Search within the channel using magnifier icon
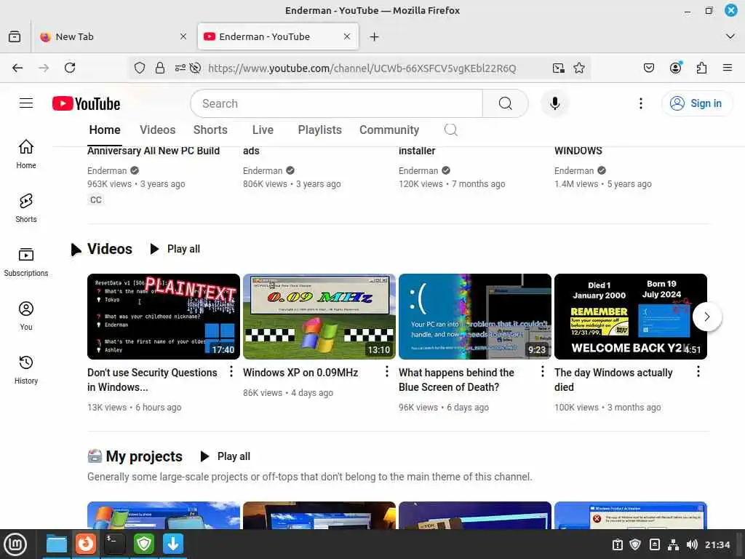This screenshot has width=745, height=559. point(450,130)
